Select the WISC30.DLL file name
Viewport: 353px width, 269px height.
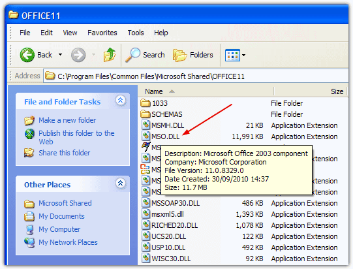(171, 259)
